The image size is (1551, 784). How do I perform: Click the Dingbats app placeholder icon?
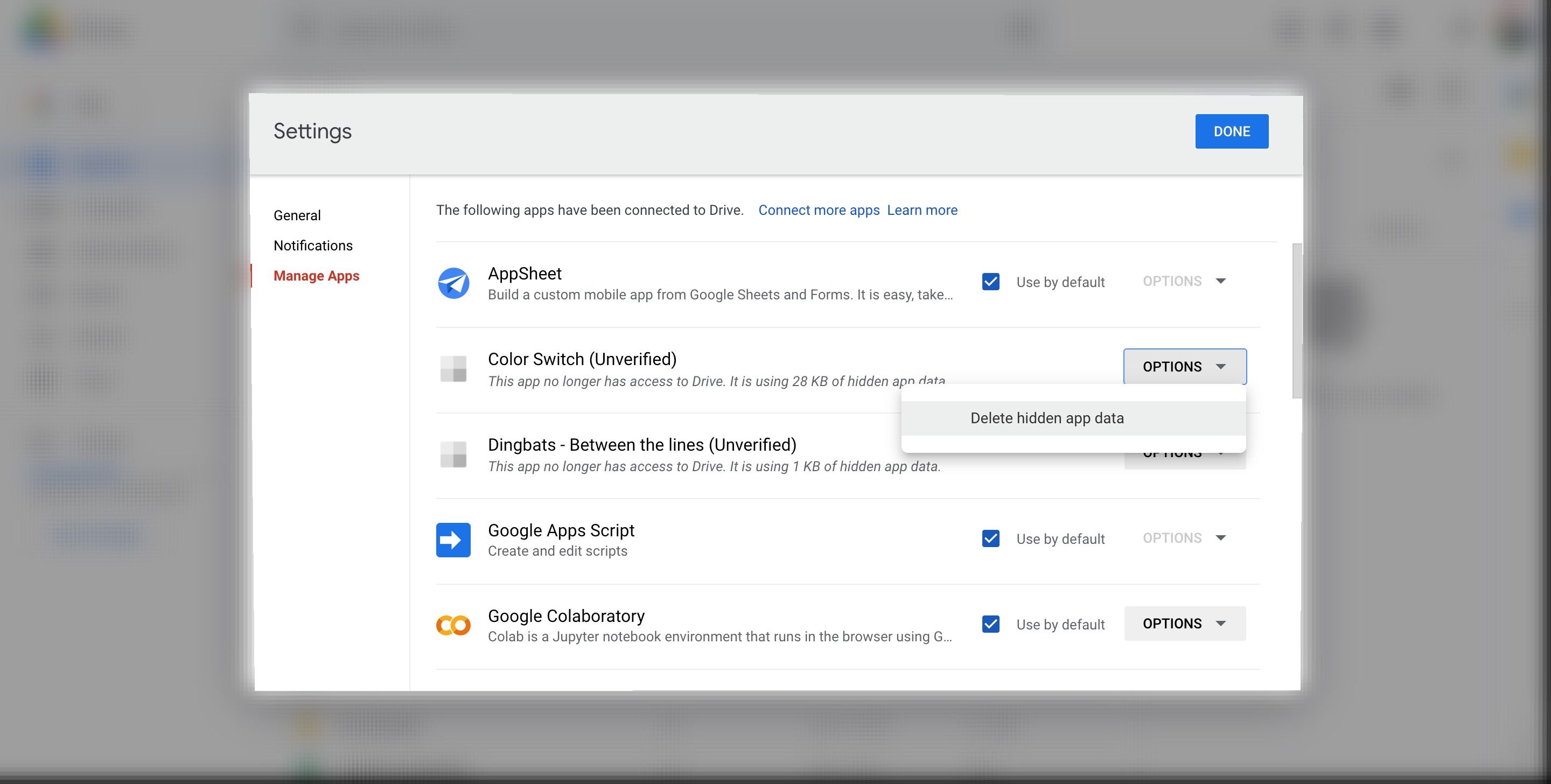point(453,455)
